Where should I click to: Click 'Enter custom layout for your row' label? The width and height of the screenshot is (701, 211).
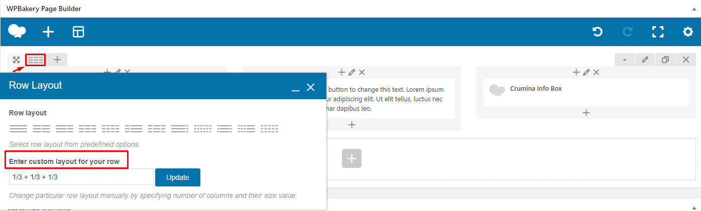click(x=64, y=161)
